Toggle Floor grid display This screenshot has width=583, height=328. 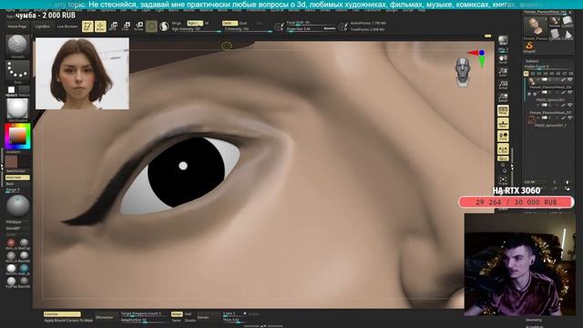click(503, 124)
